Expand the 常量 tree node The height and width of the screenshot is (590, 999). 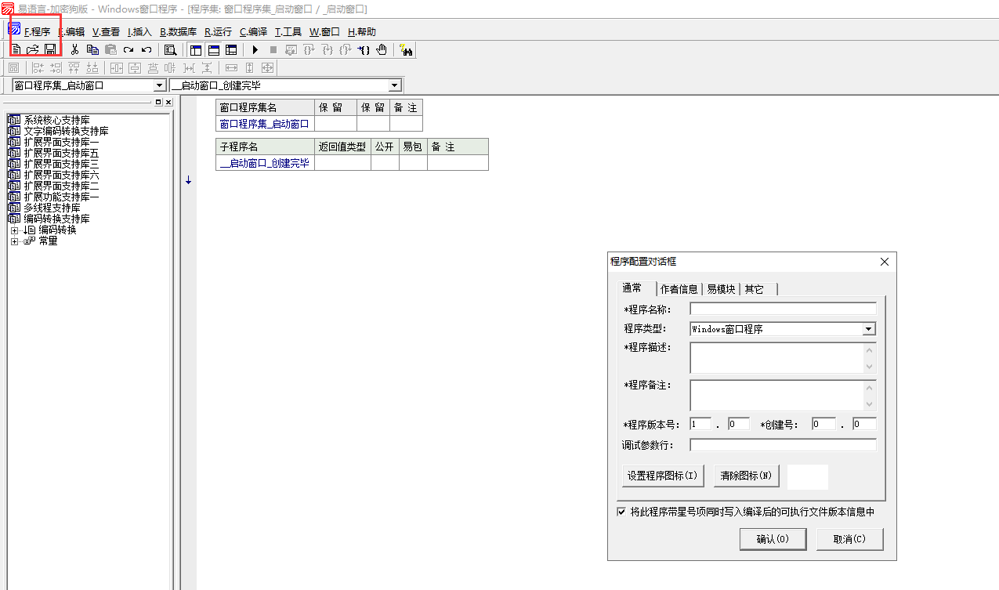14,241
